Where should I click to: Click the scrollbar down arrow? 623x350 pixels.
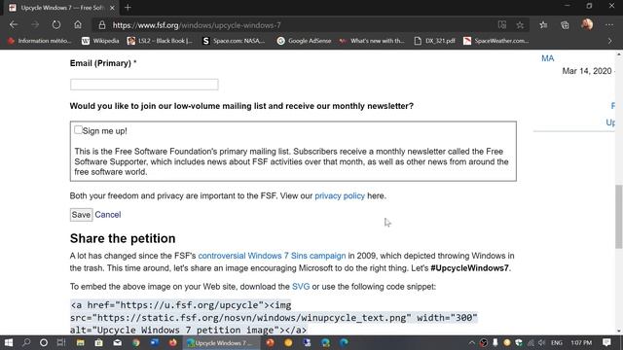(x=619, y=331)
